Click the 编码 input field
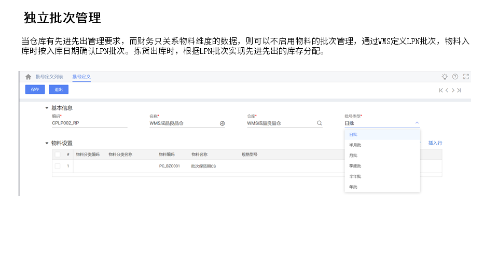498x280 pixels. pos(89,123)
